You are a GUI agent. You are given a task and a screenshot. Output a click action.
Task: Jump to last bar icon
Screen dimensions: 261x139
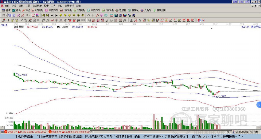point(47,15)
